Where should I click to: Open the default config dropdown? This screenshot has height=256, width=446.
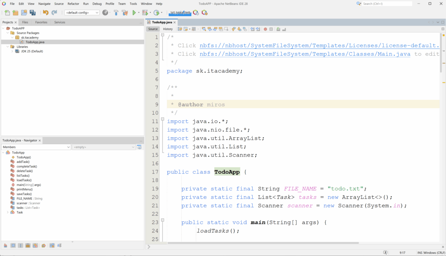(x=82, y=13)
